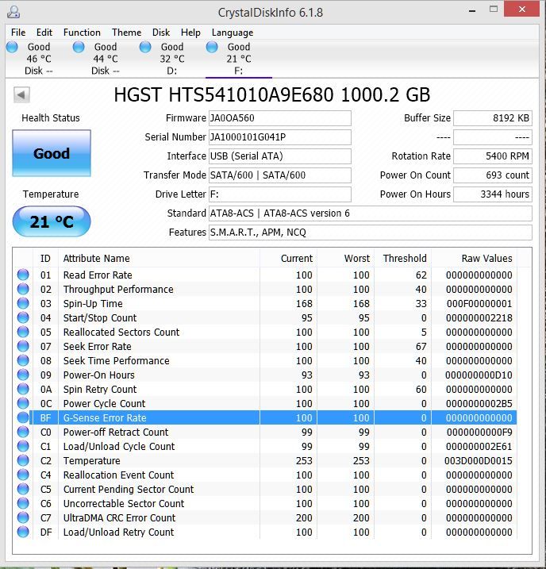
Task: Select the 44 °C disk tab
Action: (x=106, y=59)
